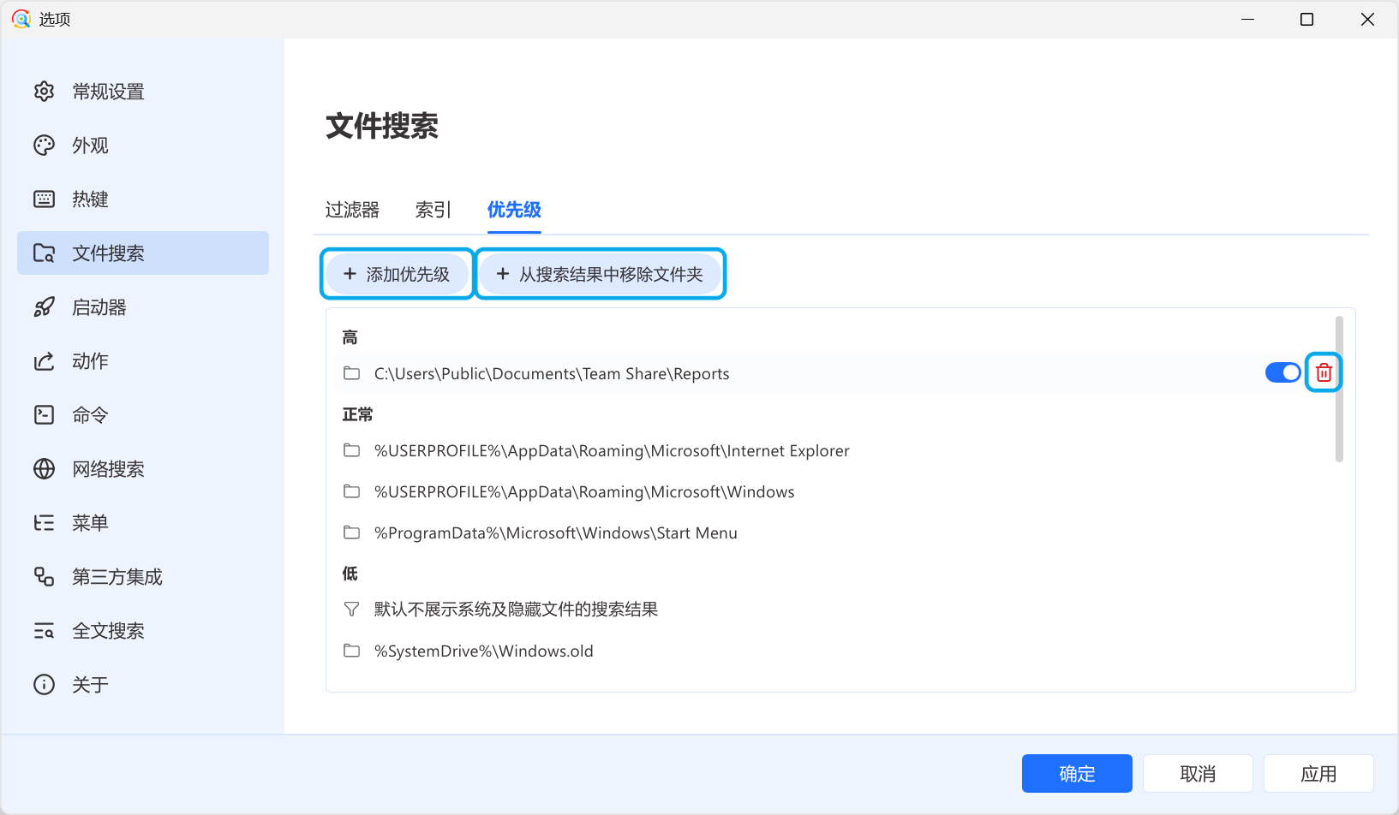Image resolution: width=1399 pixels, height=815 pixels.
Task: Click the 取消 button
Action: [x=1198, y=774]
